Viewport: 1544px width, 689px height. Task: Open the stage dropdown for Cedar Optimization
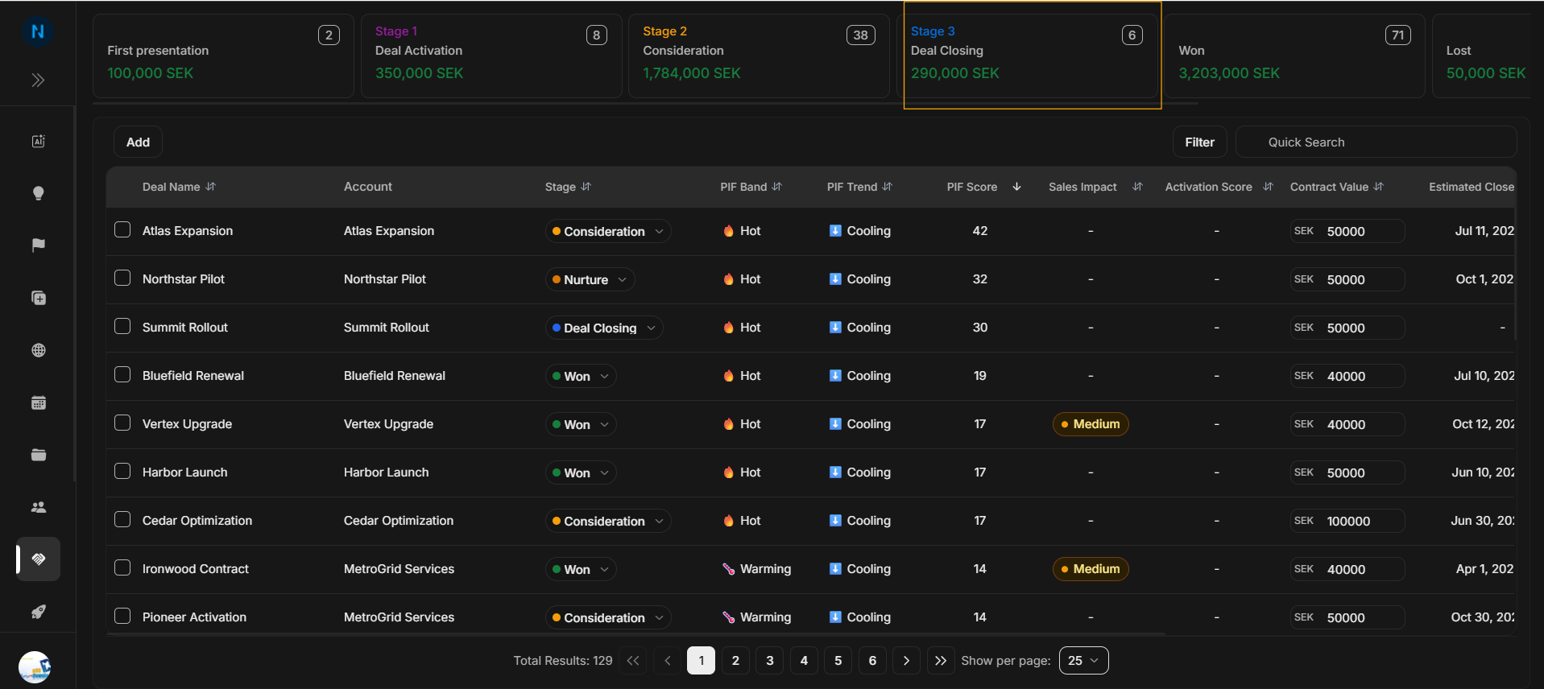click(608, 521)
